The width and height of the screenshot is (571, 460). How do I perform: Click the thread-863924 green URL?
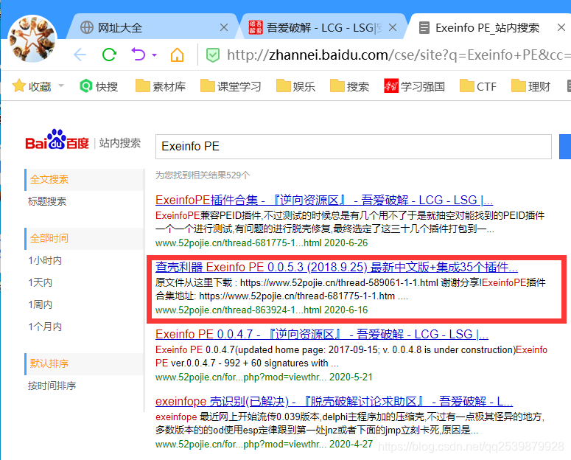(x=262, y=310)
